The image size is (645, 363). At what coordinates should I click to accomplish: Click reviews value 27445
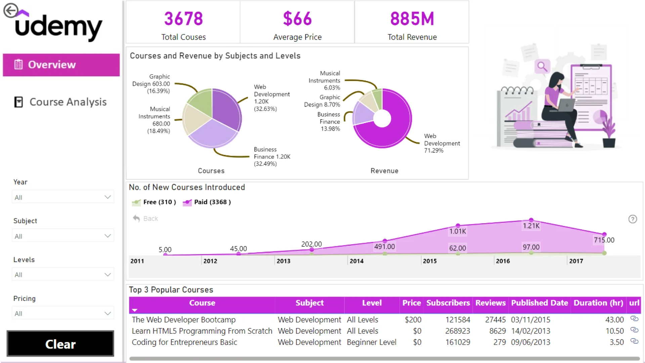tap(496, 320)
